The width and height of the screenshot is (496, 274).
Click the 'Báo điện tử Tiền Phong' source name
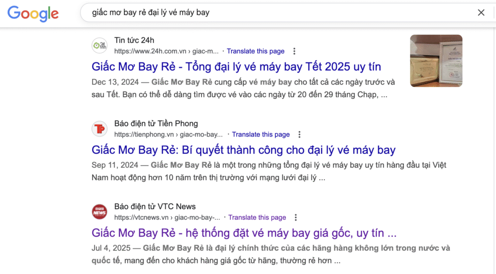point(156,123)
